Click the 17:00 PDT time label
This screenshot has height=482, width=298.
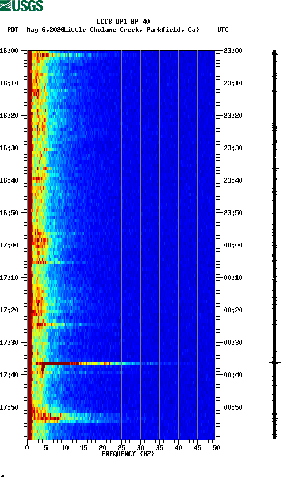coord(9,245)
